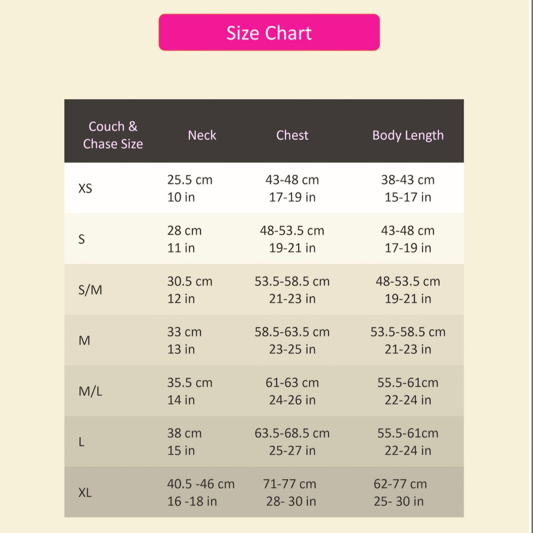Select the S/M size row label
533x533 pixels.
click(90, 290)
